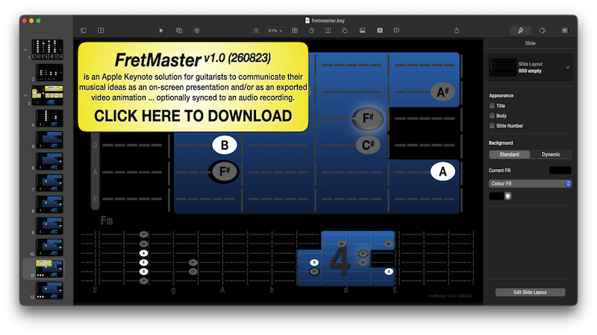The image size is (597, 335).
Task: Insert a table with the Table icon
Action: click(x=295, y=31)
